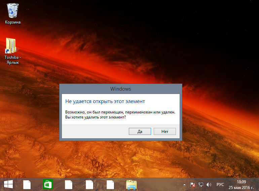The image size is (259, 191).
Task: Click the Нет button in the dialog
Action: [165, 131]
